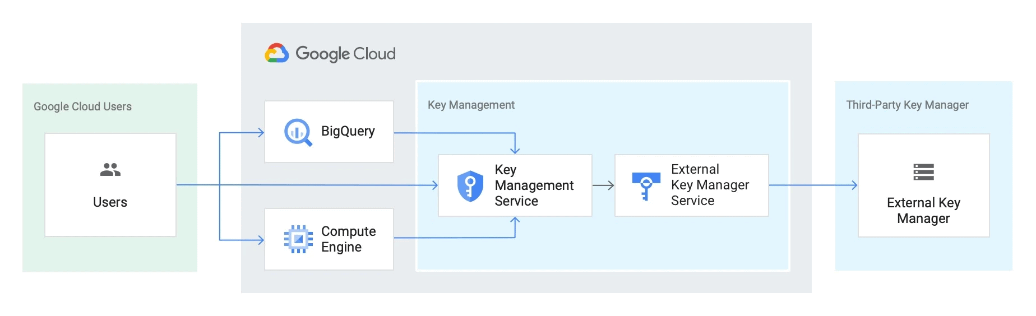
Task: Click the BigQuery magnifier icon
Action: [298, 133]
